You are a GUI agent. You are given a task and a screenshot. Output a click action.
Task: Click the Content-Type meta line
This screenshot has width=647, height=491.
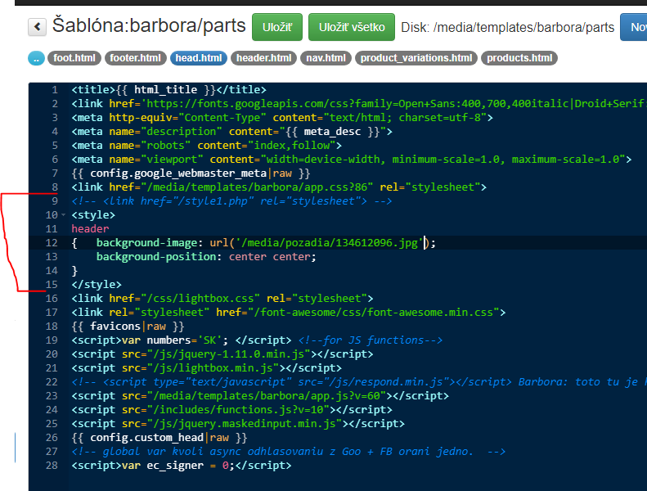click(282, 118)
